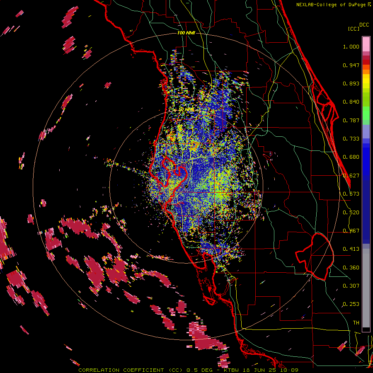This screenshot has width=373, height=373.
Task: Click the DCC product label
Action: (364, 25)
